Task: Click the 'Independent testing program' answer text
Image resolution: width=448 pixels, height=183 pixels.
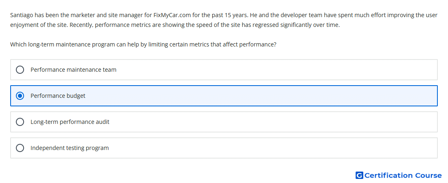Action: (70, 148)
